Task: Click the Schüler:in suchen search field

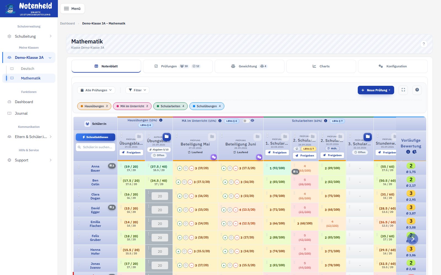Action: click(95, 147)
